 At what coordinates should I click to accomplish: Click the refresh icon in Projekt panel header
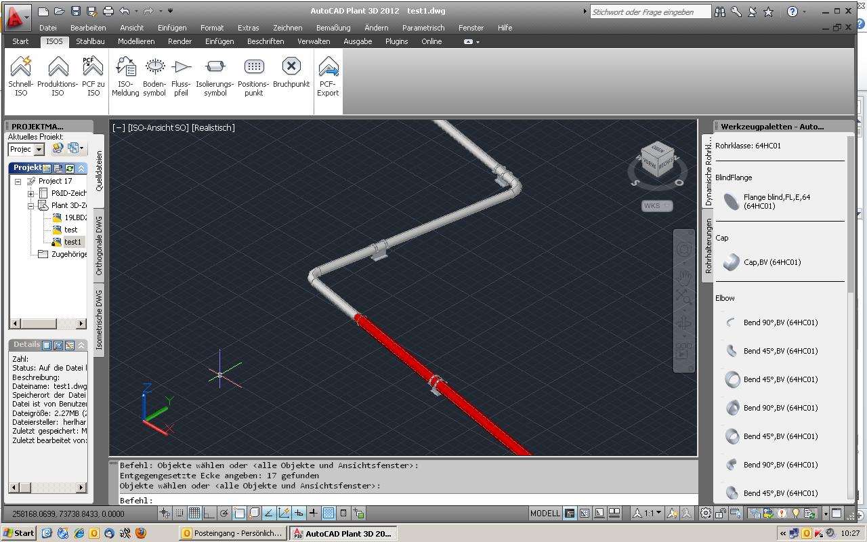point(69,168)
